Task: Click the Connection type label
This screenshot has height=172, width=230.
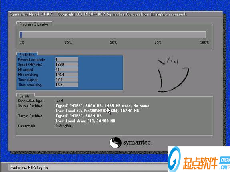Action: tap(30, 101)
